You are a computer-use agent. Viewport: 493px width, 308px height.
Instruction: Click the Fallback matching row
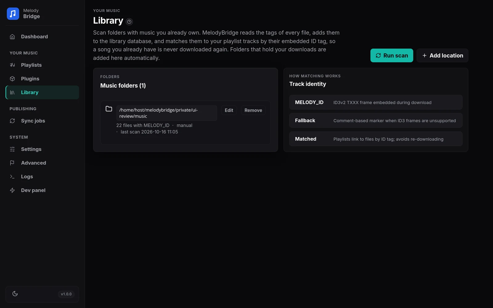pos(376,120)
